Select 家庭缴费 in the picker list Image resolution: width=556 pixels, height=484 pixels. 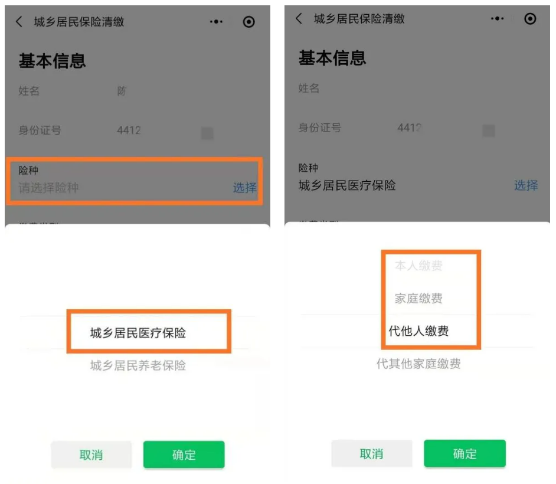[x=419, y=298]
